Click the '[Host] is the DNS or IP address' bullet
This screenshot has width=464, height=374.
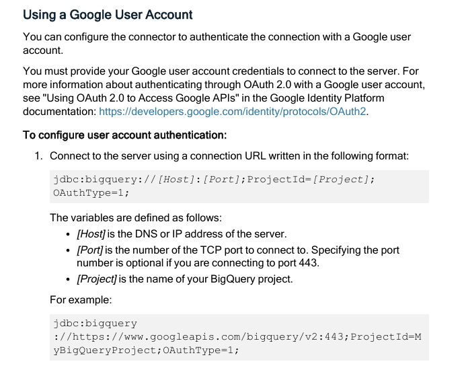[x=182, y=234]
